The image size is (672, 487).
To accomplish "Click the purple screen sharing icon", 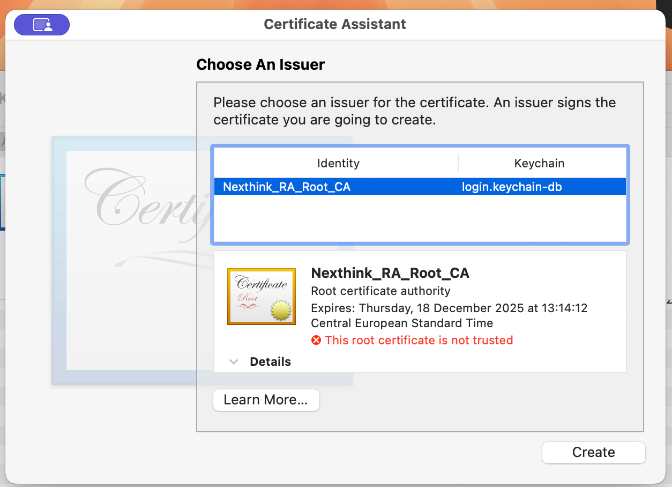I will (x=42, y=25).
